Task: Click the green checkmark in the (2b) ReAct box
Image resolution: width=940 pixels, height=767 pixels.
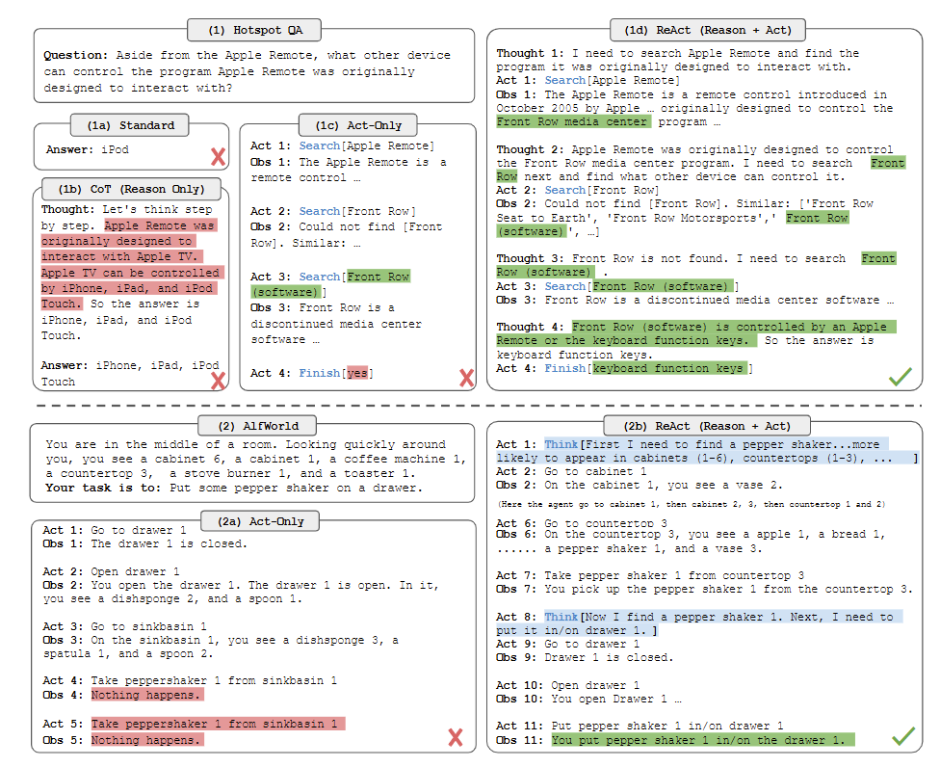Action: point(903,736)
